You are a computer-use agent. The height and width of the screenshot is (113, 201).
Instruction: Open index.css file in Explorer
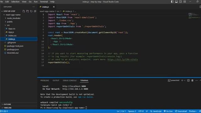(12, 35)
